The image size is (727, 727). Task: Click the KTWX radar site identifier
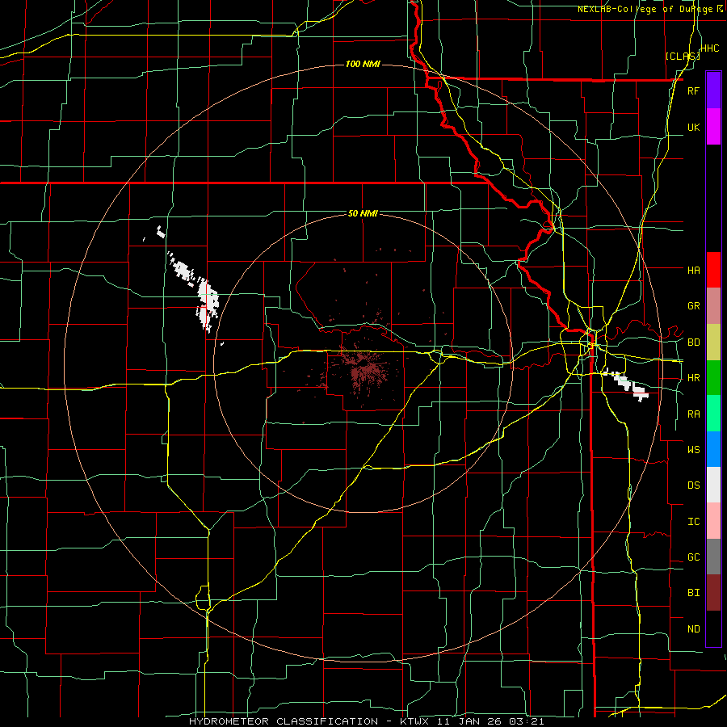(x=416, y=721)
